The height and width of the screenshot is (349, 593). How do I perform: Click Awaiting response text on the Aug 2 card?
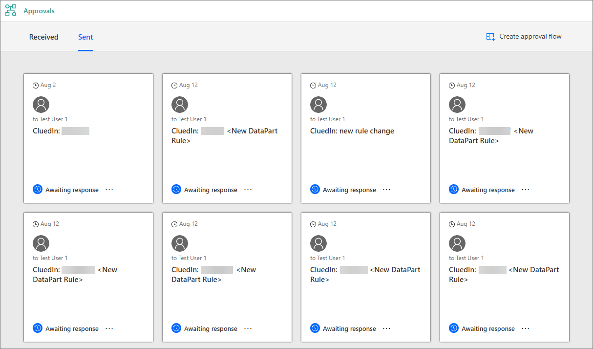72,190
